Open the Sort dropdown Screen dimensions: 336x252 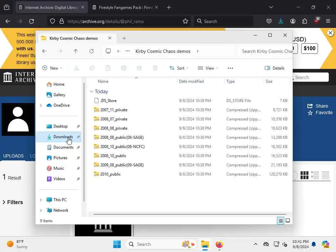[179, 68]
